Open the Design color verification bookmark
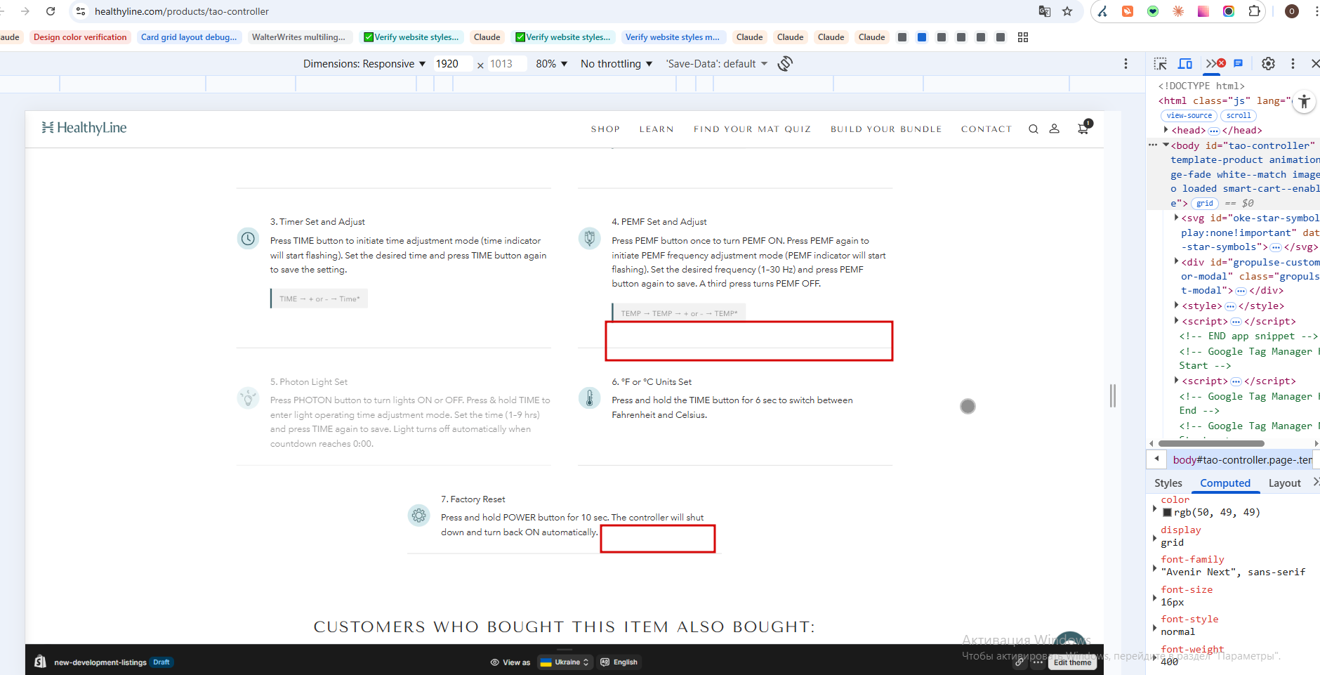 point(80,37)
